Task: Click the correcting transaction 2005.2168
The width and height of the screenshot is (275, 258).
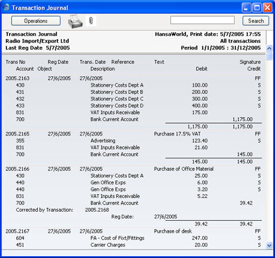Action: [x=97, y=210]
